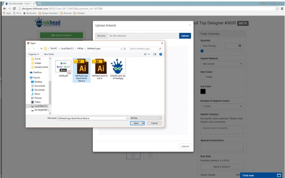Click the refresh icon beside address path
The height and width of the screenshot is (178, 285).
click(x=125, y=49)
